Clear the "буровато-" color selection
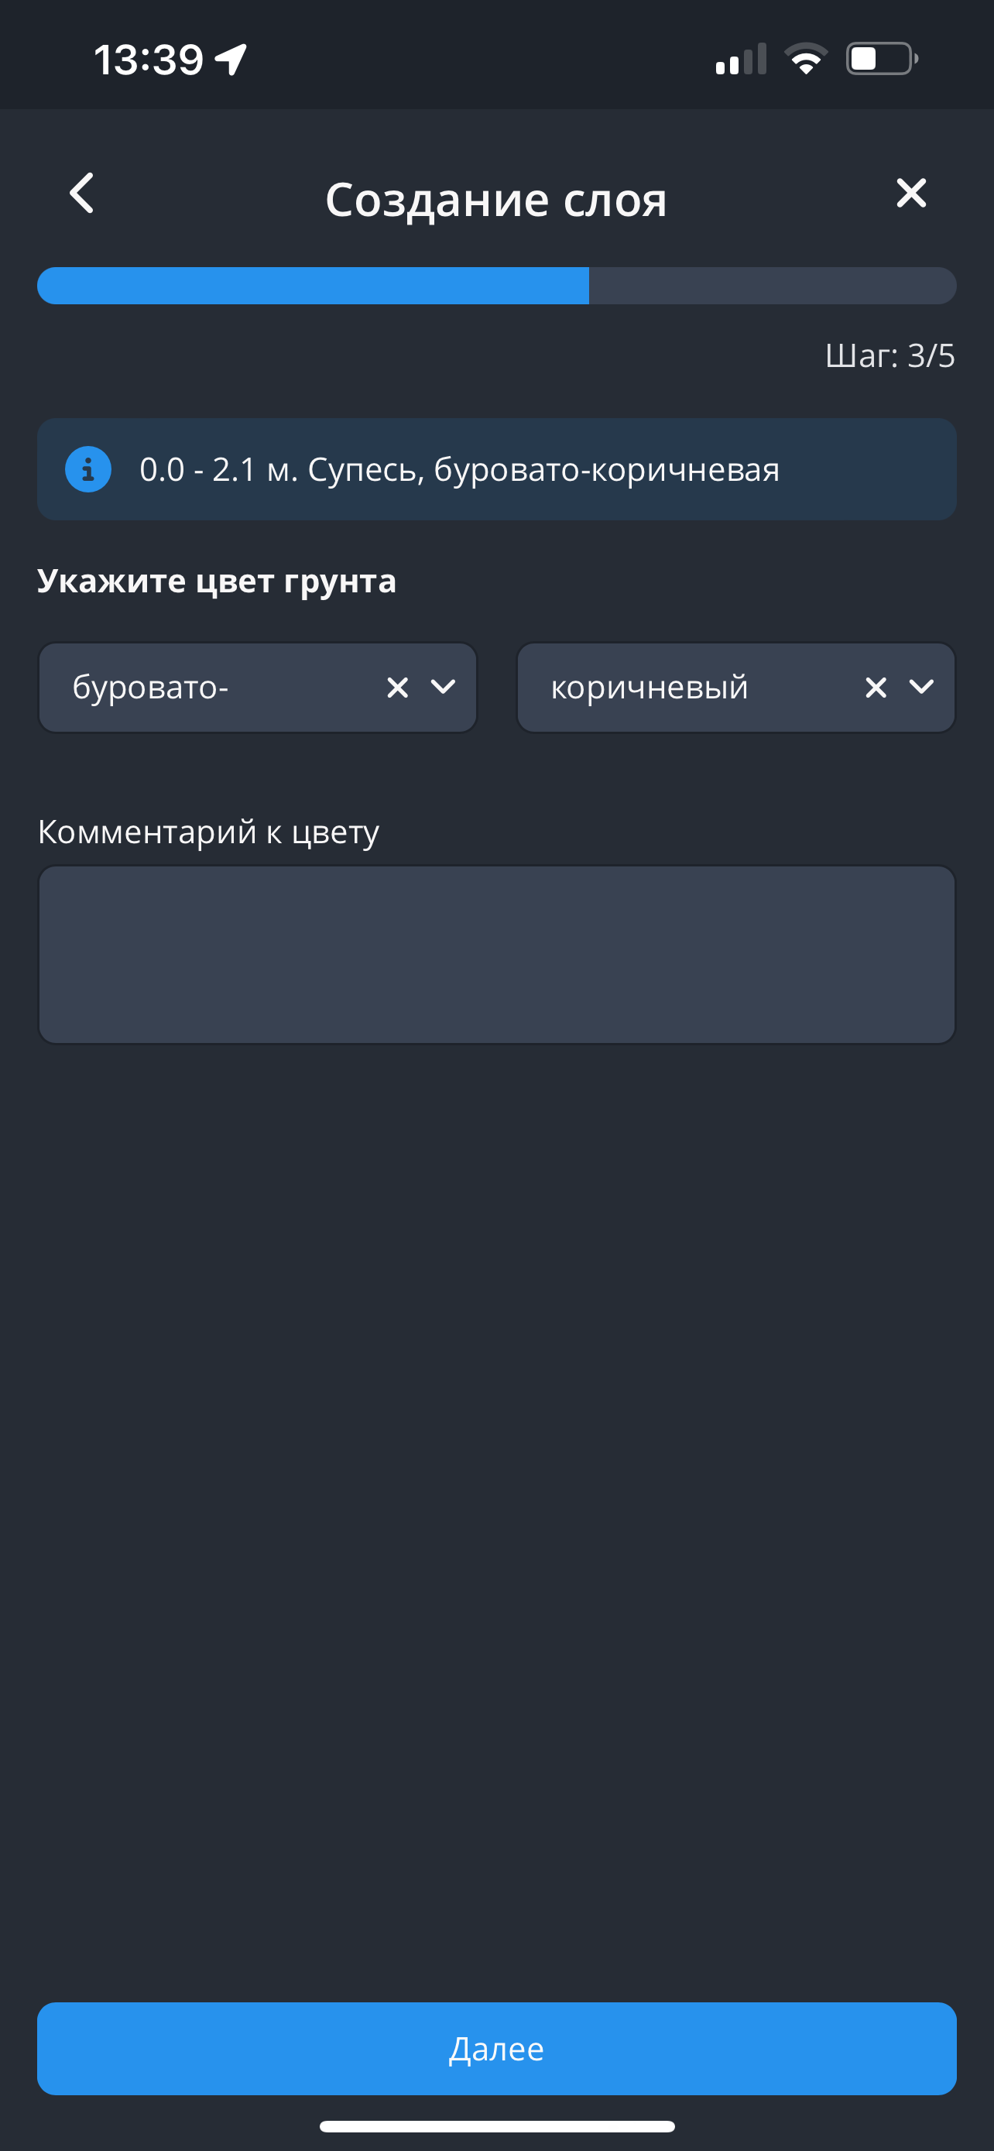The height and width of the screenshot is (2151, 994). (397, 688)
